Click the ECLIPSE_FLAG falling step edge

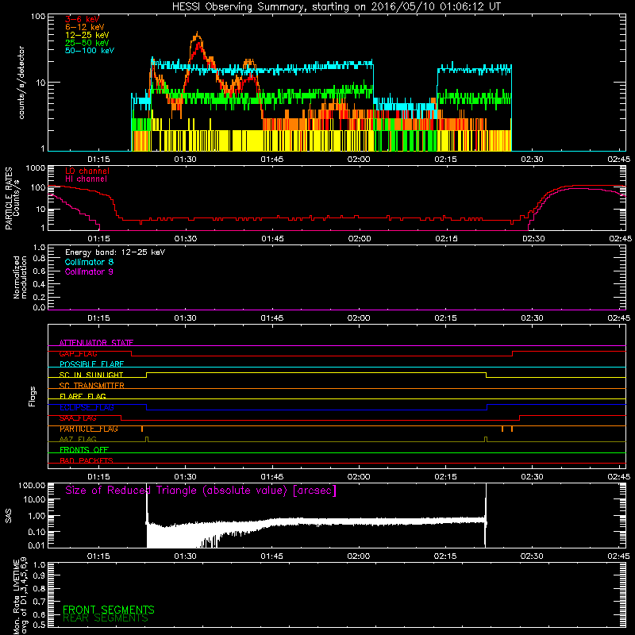point(147,407)
